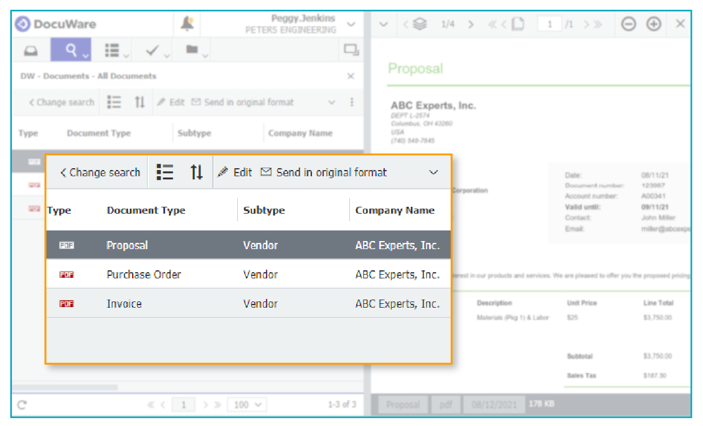
Task: Jump to last page in viewer
Action: tap(598, 24)
